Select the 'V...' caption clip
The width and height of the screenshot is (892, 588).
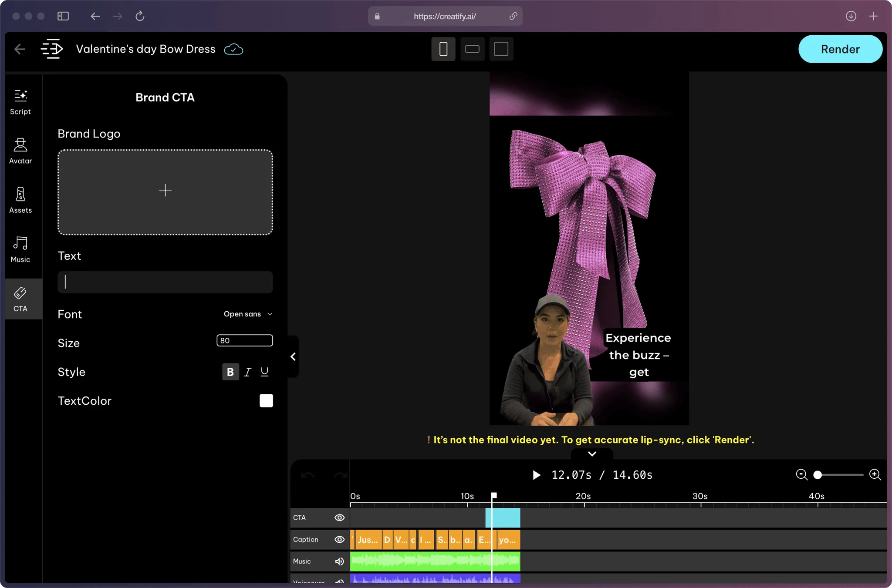(401, 540)
